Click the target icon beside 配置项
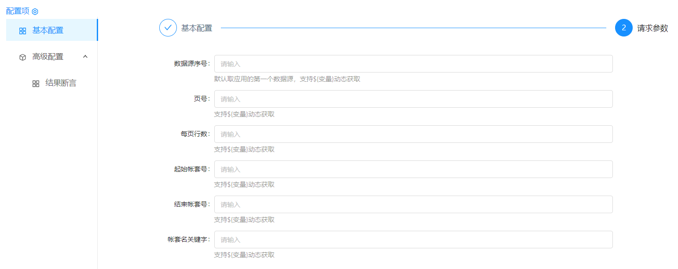678x269 pixels. 35,11
